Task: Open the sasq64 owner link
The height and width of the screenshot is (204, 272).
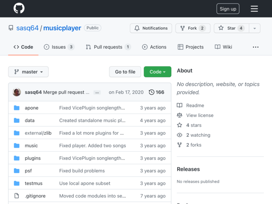Action: 27,28
